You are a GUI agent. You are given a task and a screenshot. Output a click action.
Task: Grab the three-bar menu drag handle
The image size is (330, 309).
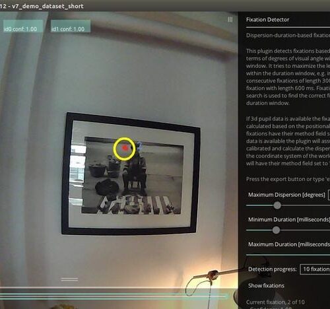230,20
